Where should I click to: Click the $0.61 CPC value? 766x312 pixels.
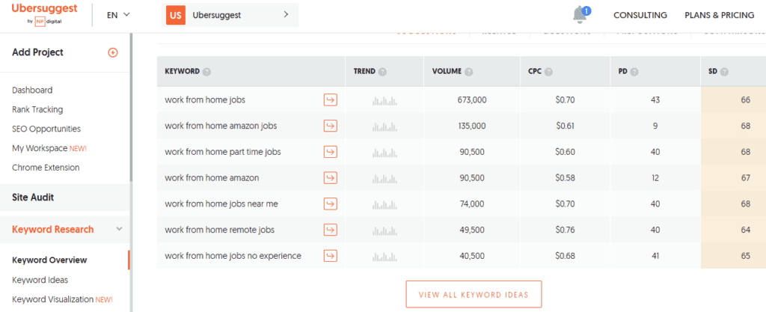[x=566, y=126]
